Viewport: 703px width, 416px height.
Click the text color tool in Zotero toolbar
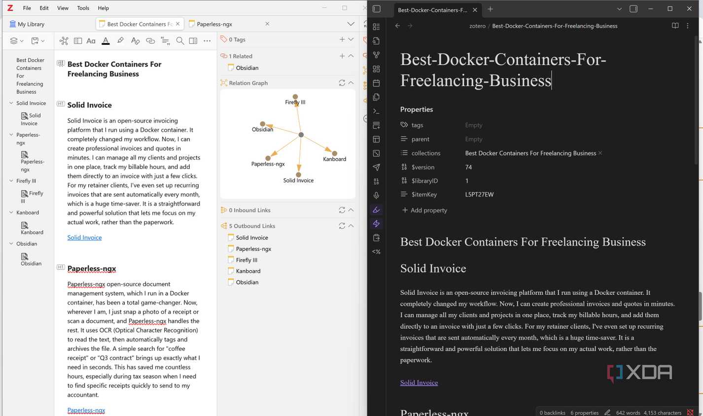105,41
